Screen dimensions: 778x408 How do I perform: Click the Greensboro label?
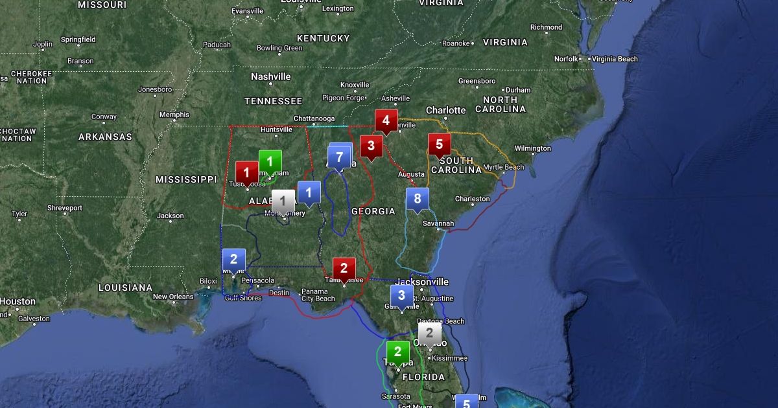(477, 81)
